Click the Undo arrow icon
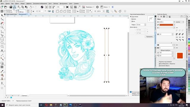190x107 pixels. [x=31, y=7]
